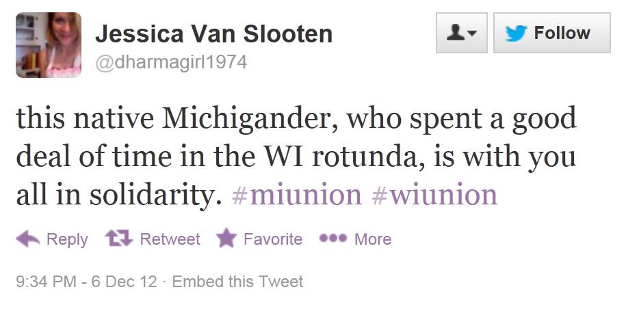Click the tweet text about the WI rotunda
This screenshot has height=309, width=626.
pos(296,158)
